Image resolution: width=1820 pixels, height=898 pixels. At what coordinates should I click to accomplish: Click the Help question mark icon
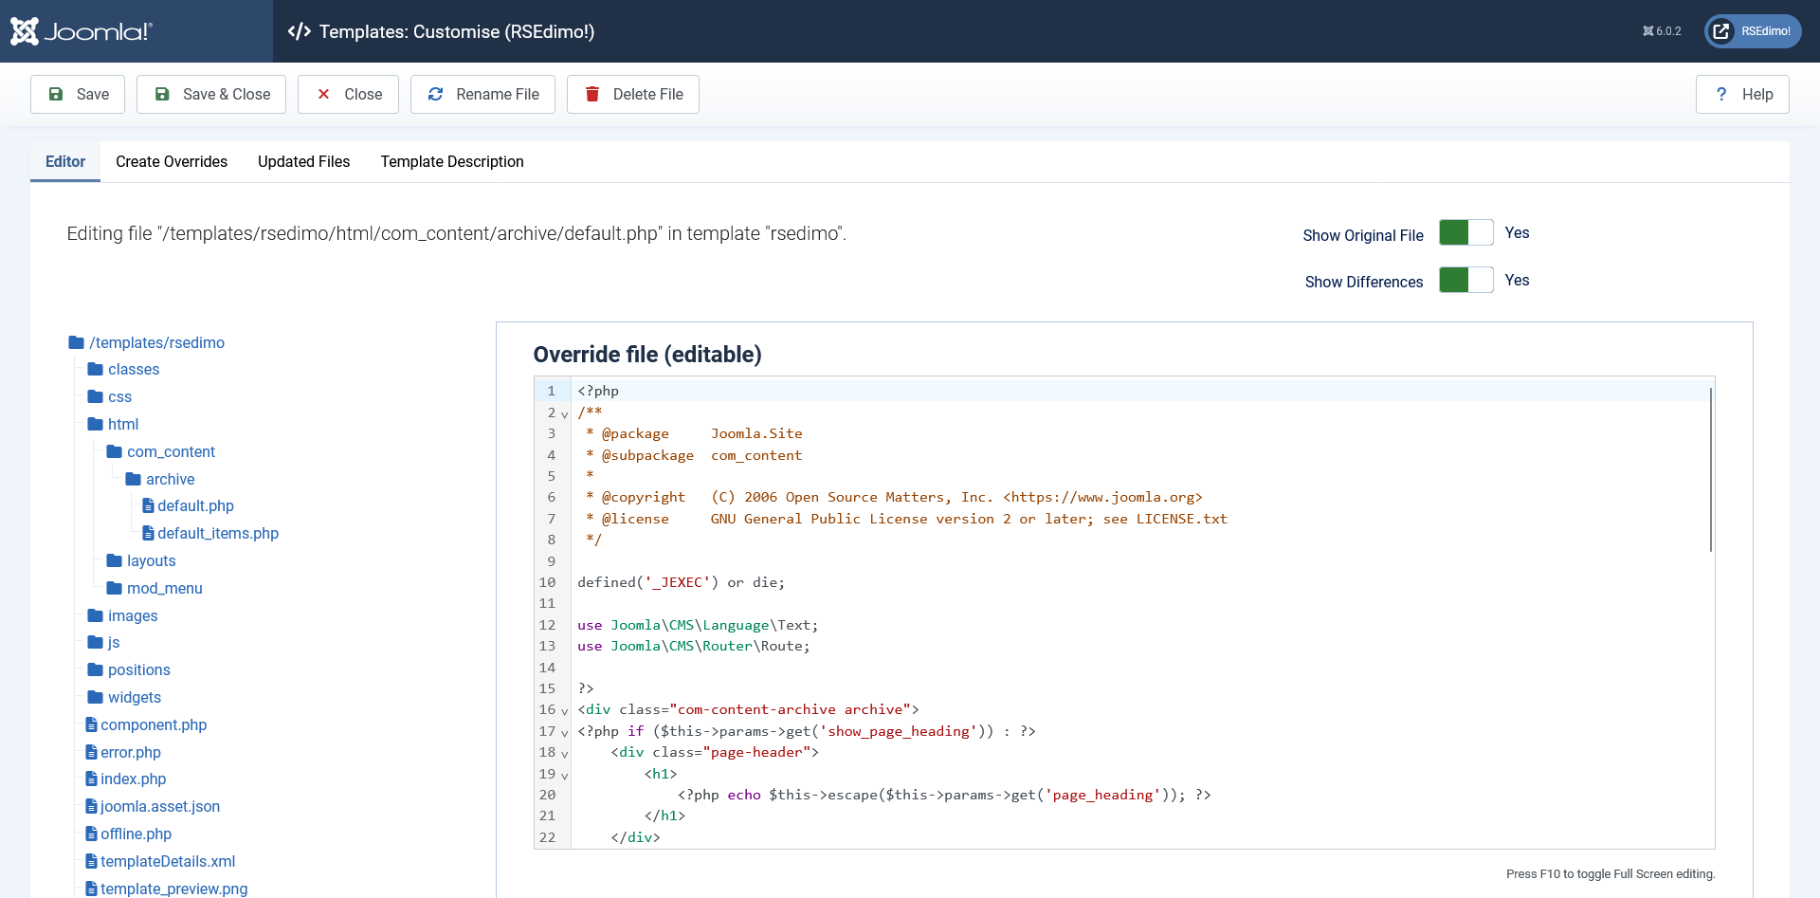tap(1721, 94)
